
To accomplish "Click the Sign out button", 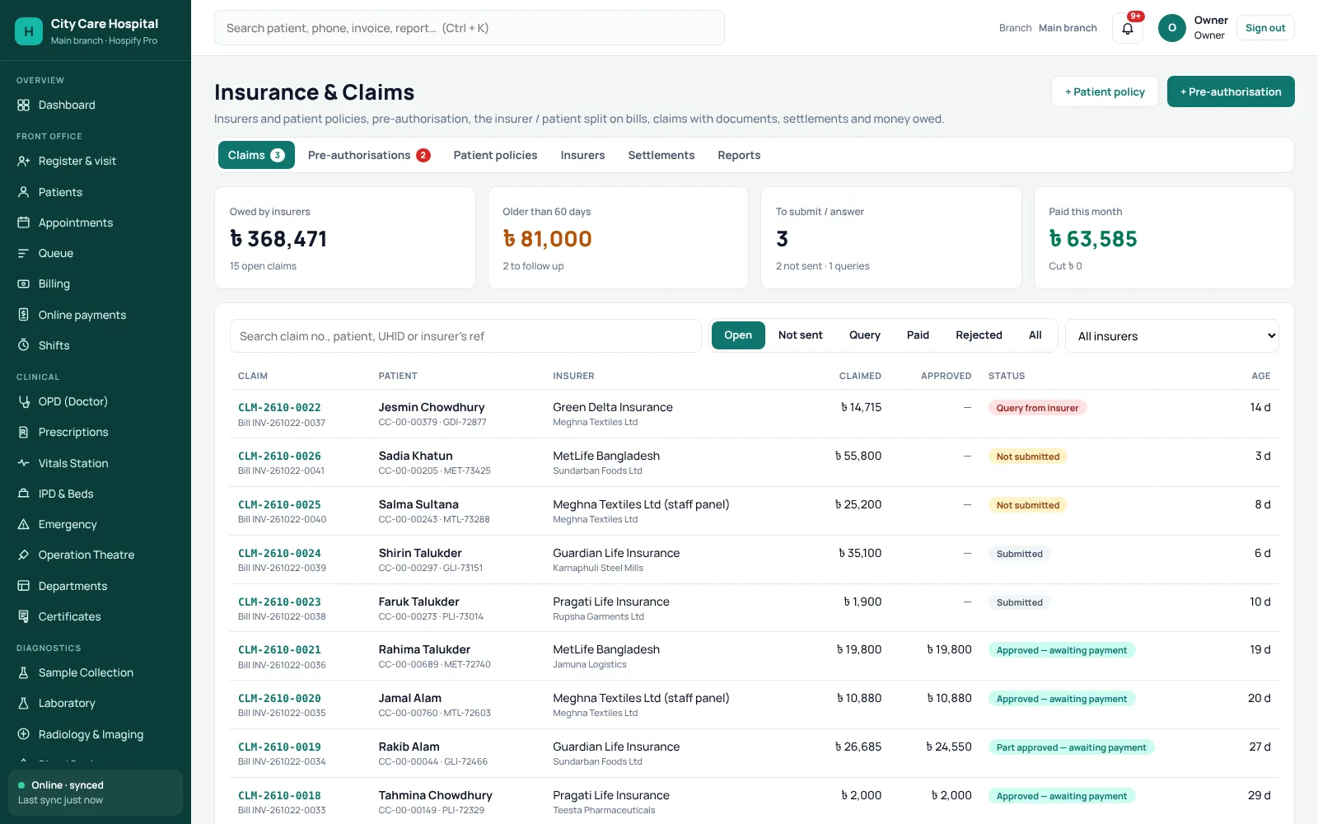I will click(1265, 28).
